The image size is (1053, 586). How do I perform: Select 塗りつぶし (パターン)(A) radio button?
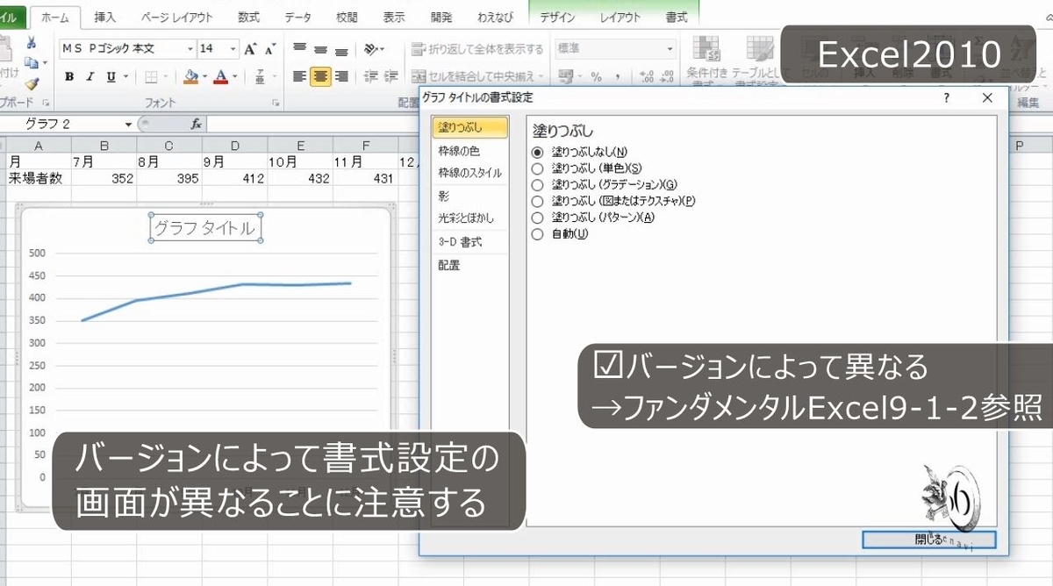[x=538, y=217]
